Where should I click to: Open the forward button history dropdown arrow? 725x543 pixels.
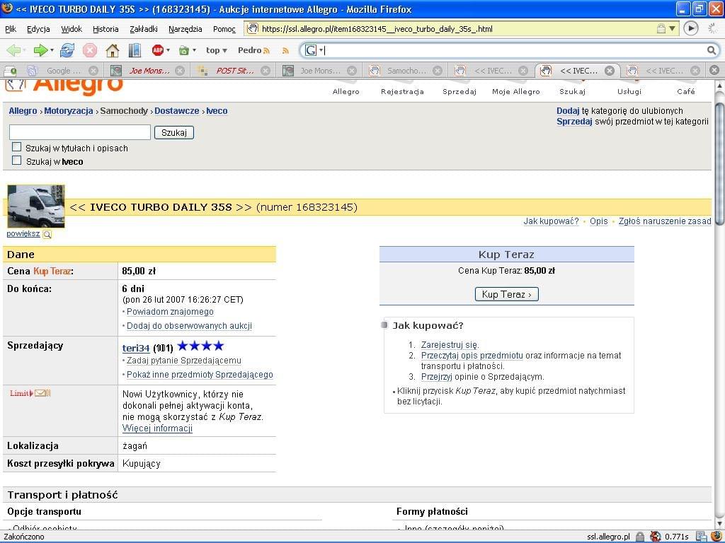(52, 50)
